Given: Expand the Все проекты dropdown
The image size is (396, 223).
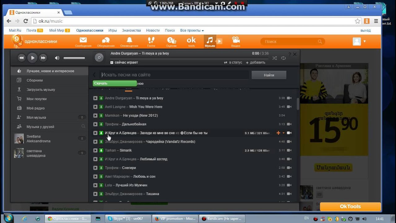Looking at the screenshot, I should [192, 30].
